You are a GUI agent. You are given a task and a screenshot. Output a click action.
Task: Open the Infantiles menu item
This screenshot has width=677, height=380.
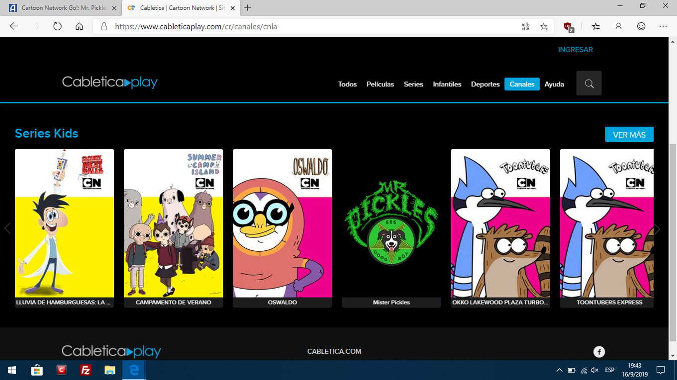pos(447,84)
